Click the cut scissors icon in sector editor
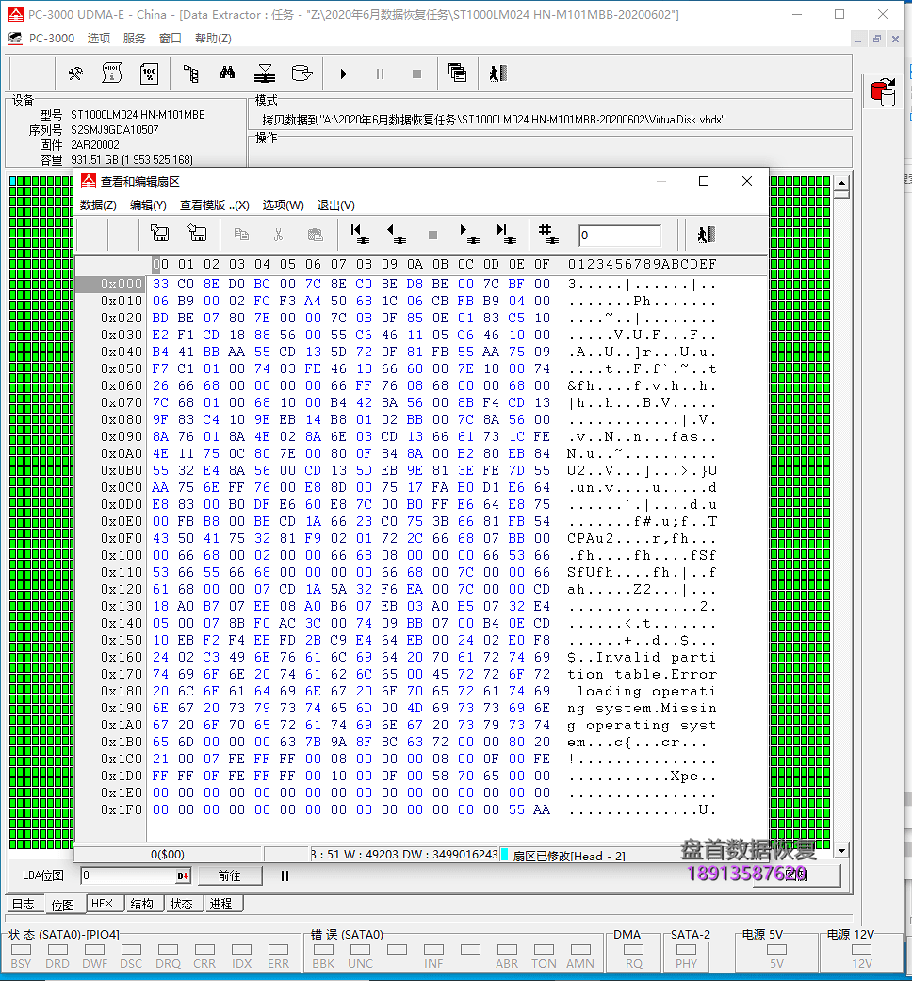 pyautogui.click(x=278, y=235)
